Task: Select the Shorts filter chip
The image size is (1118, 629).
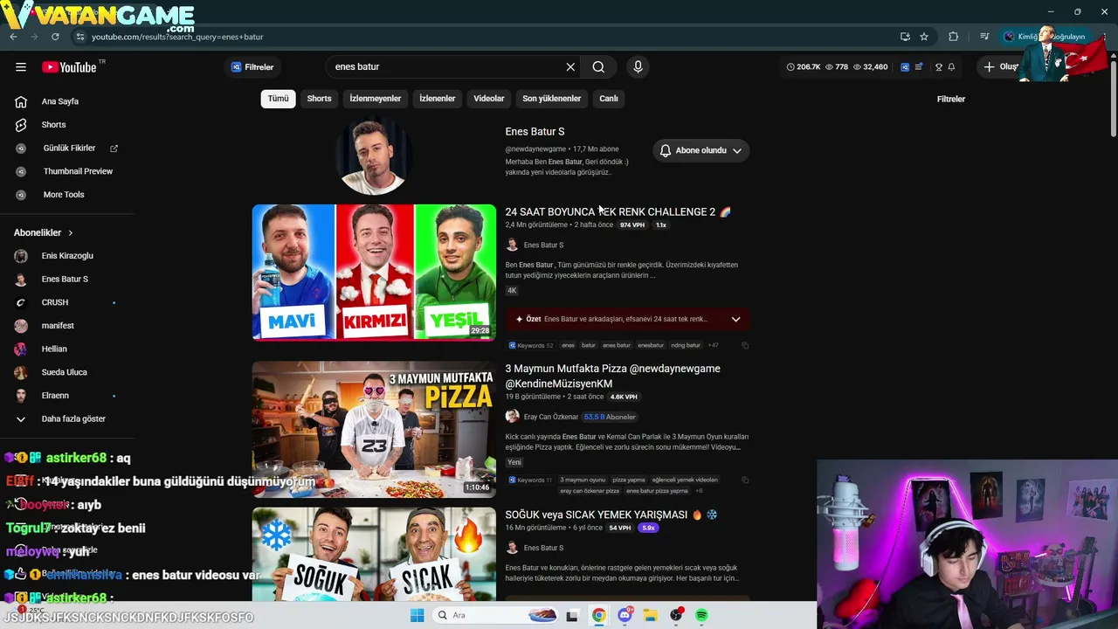Action: point(319,99)
